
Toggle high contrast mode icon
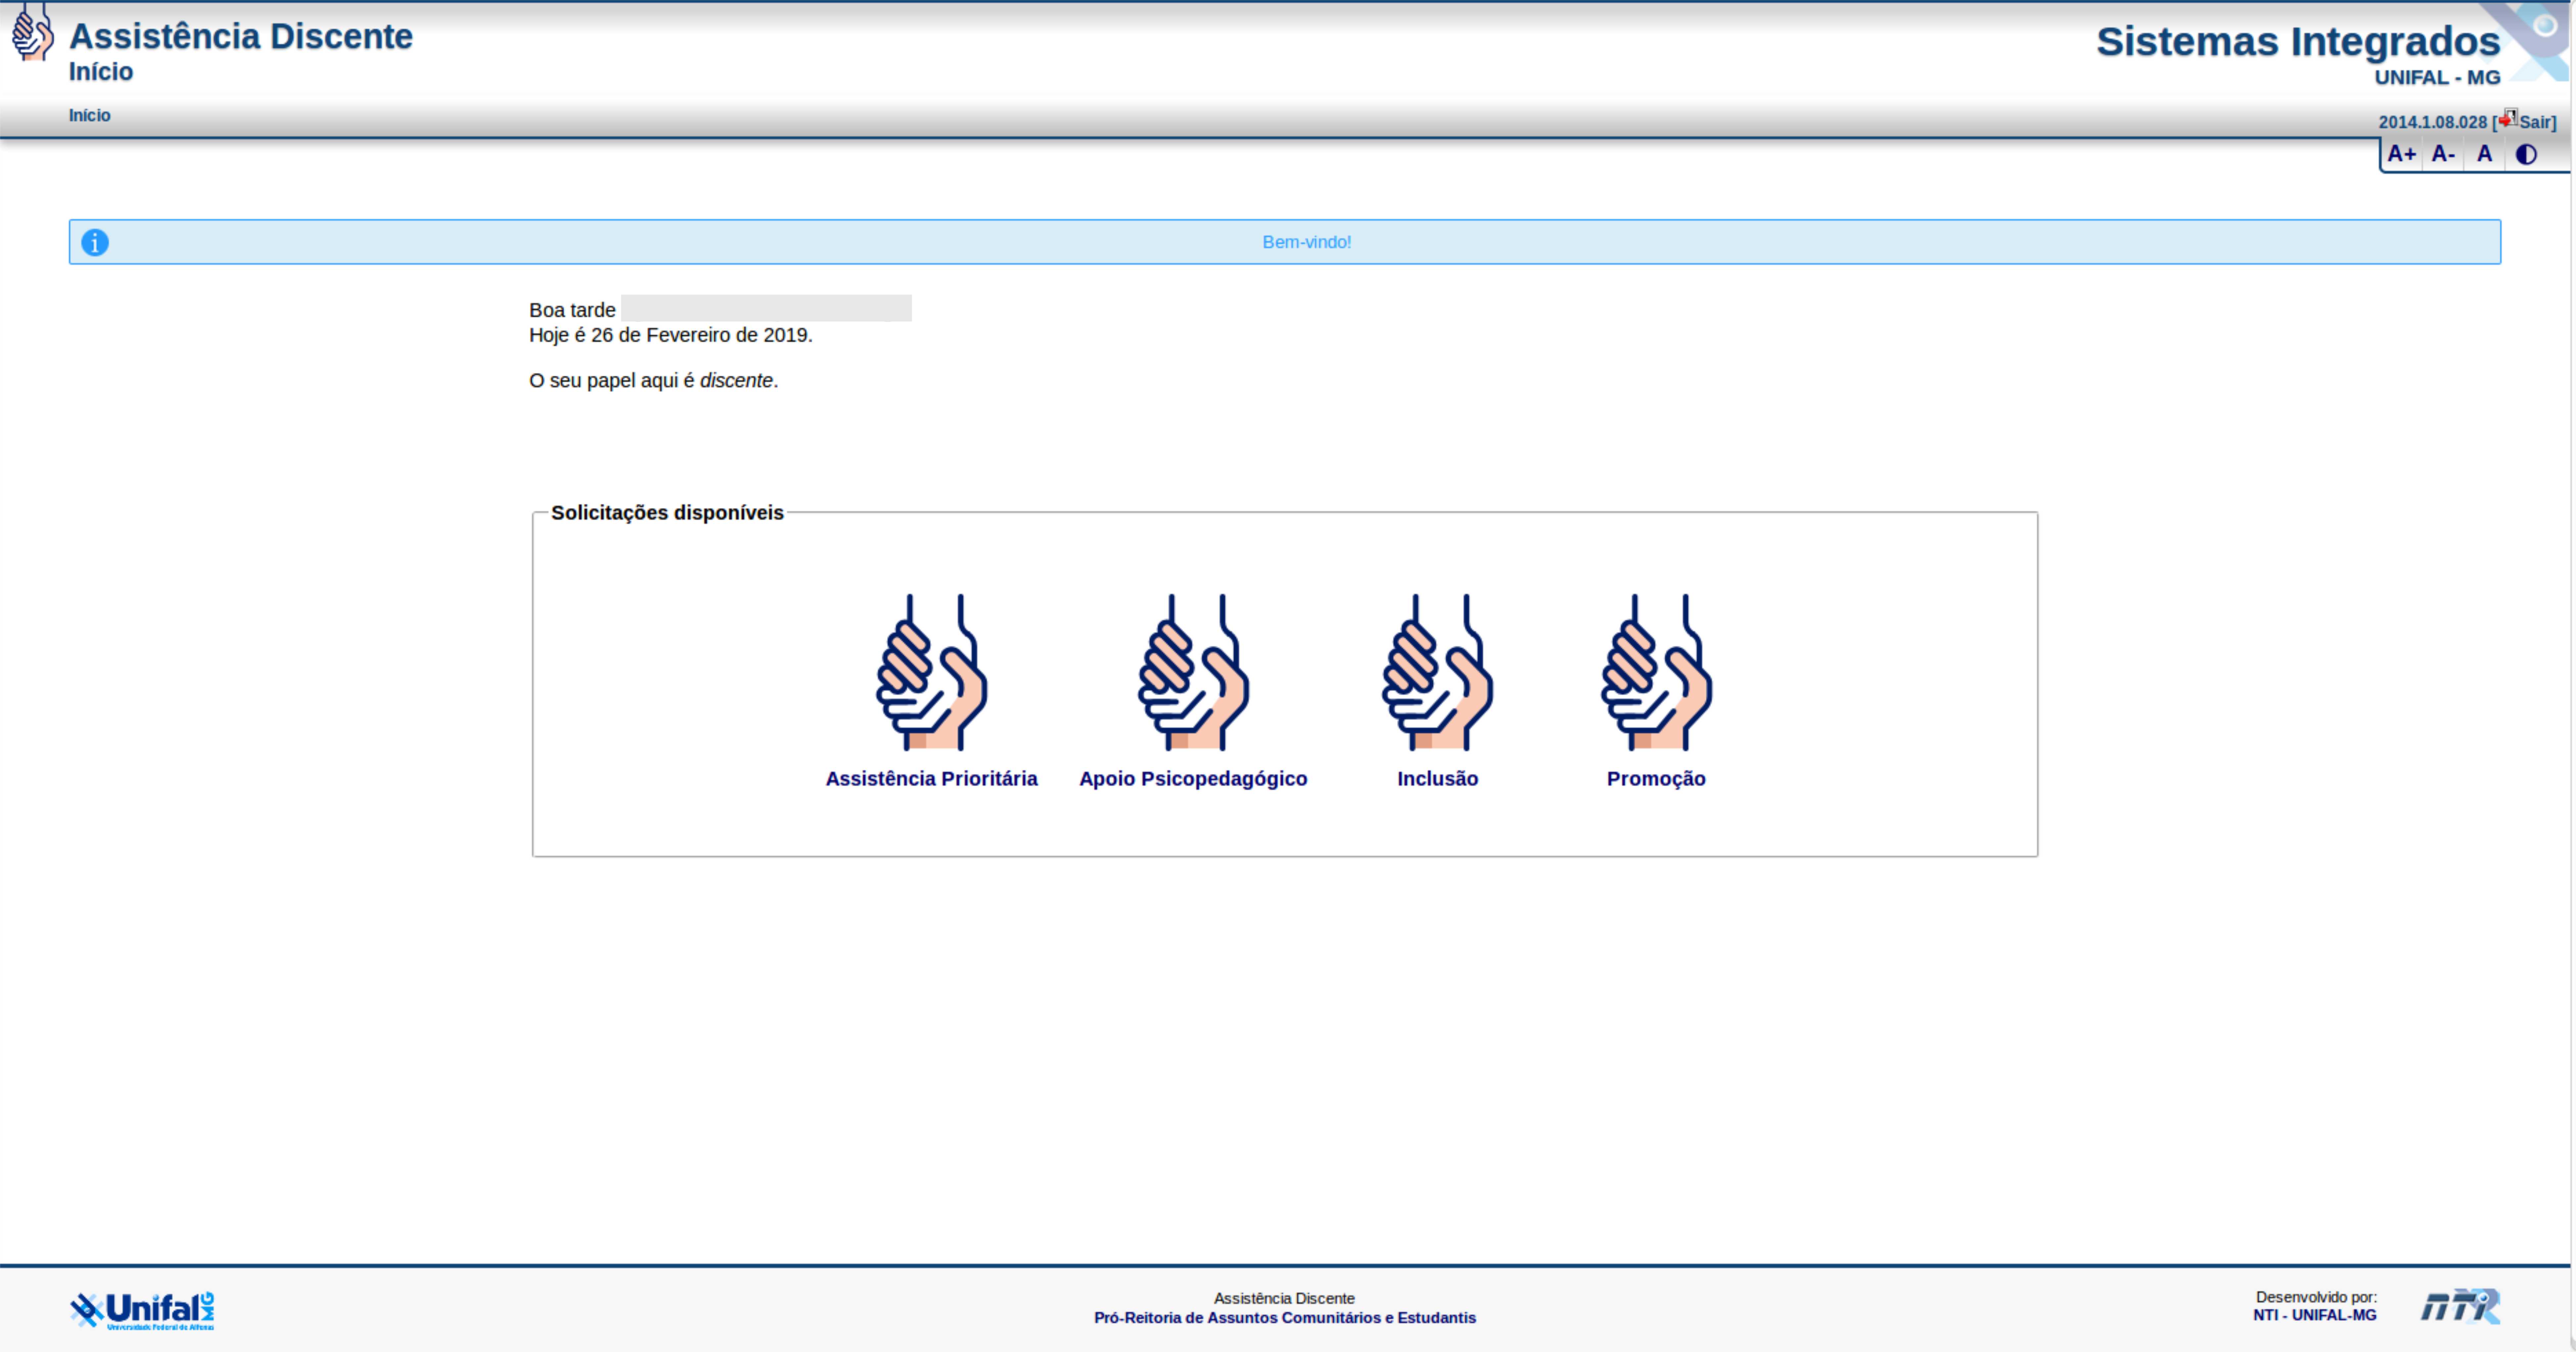tap(2526, 154)
